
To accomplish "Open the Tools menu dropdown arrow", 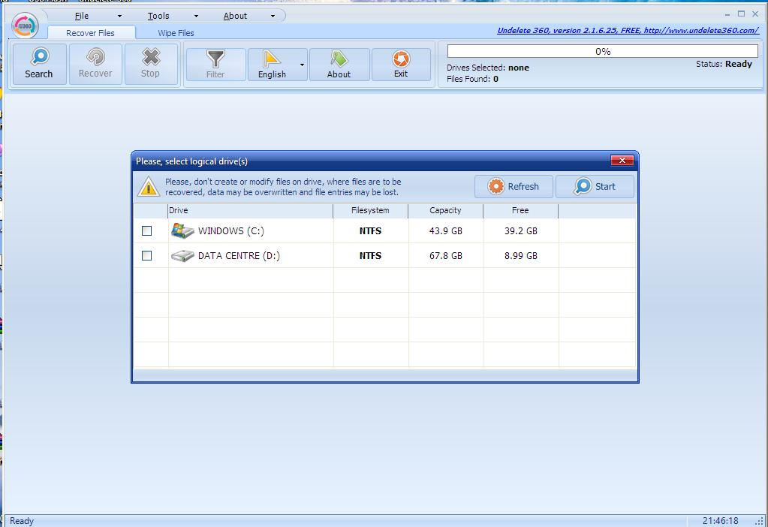I will click(197, 16).
